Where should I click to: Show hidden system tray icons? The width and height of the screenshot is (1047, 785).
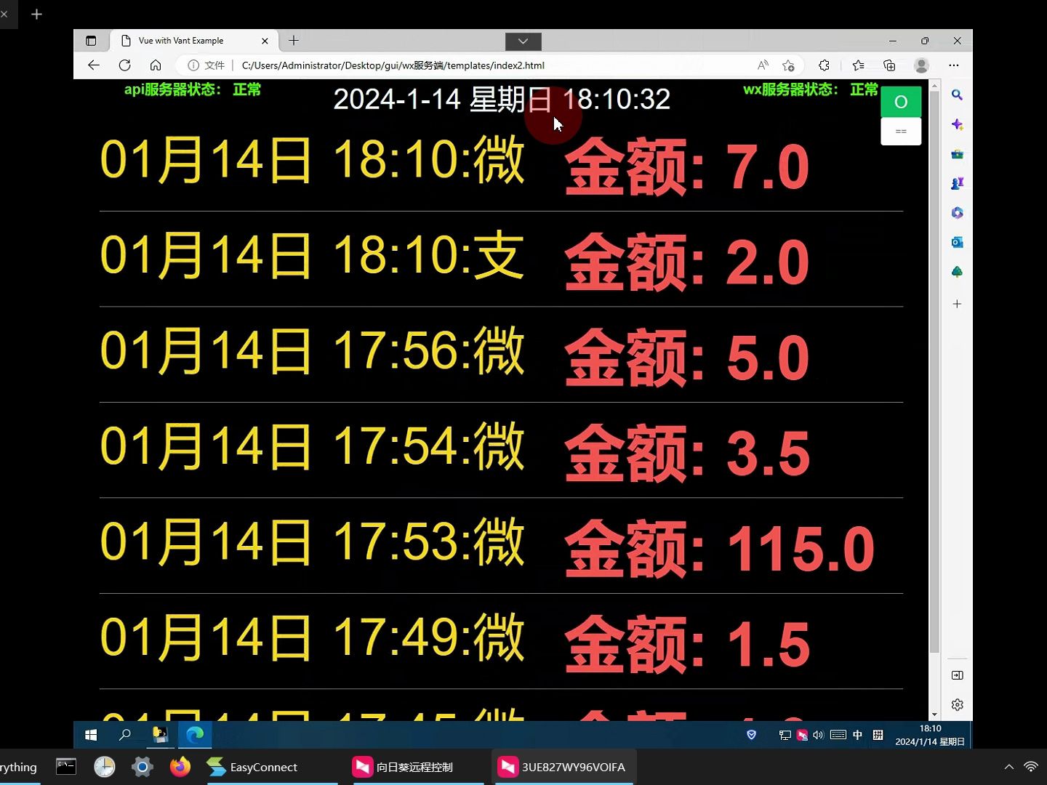point(1008,767)
